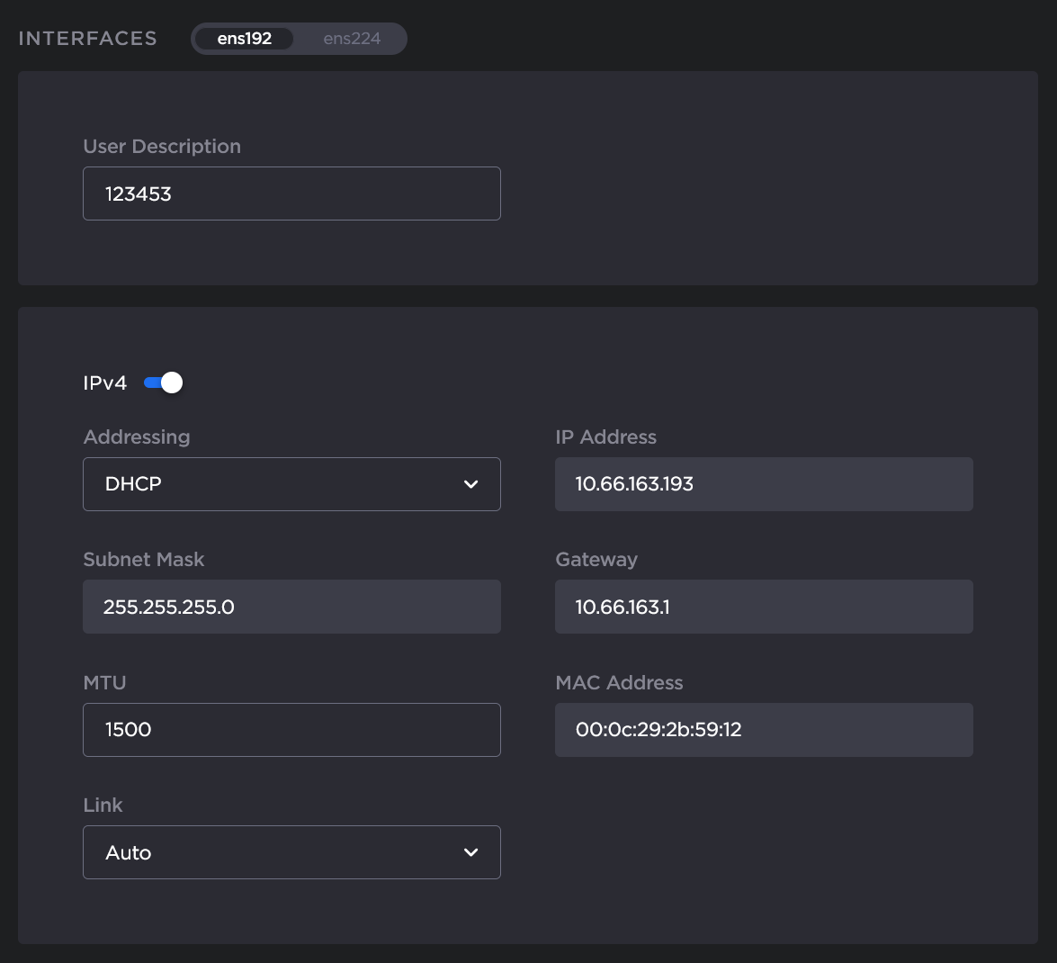
Task: Switch to the ens192 interface tab
Action: 244,39
